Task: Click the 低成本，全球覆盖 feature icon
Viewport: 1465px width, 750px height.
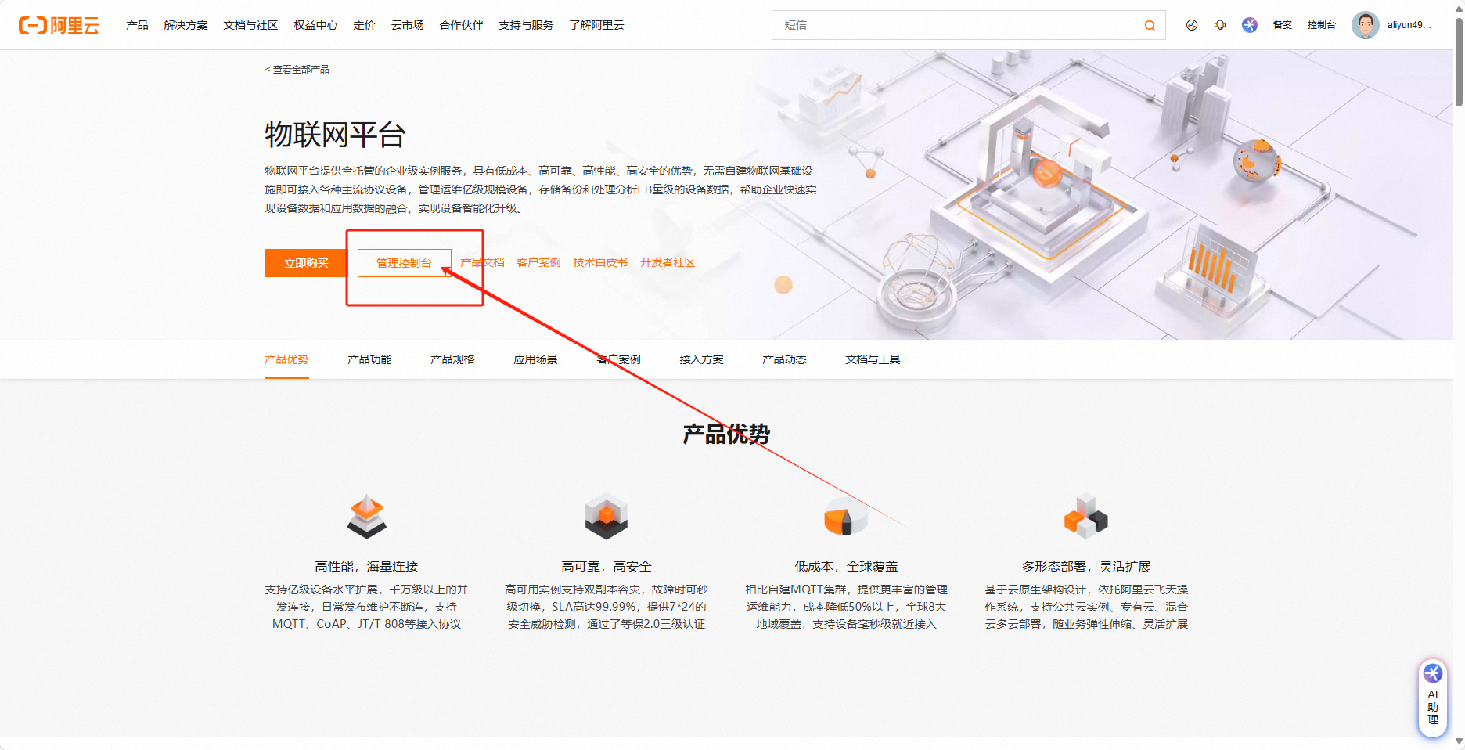Action: pos(846,517)
